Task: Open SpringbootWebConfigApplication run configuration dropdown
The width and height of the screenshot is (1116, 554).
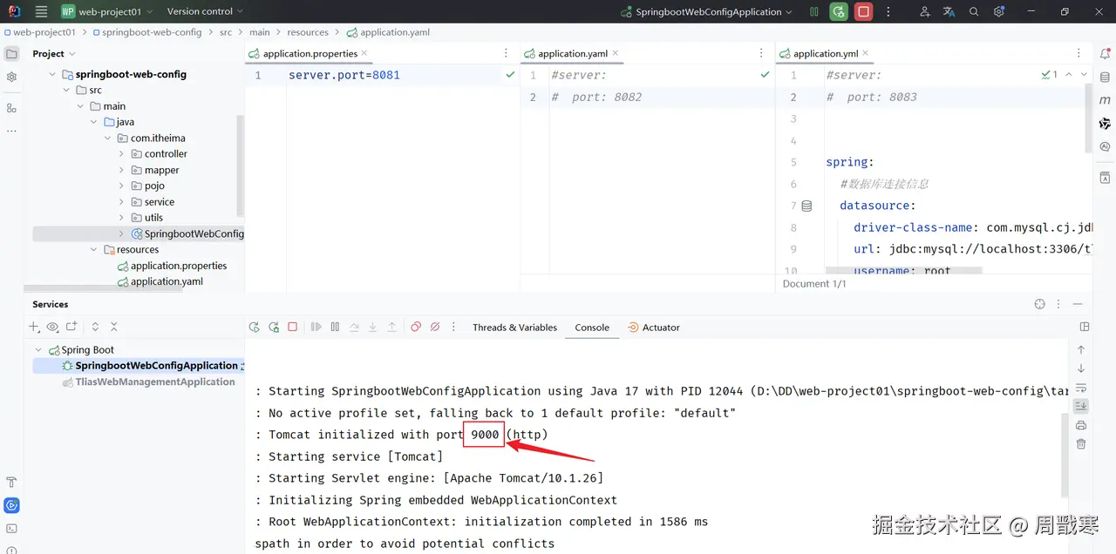Action: (706, 11)
